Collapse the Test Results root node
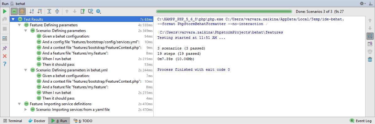Screen dimensions: 375x124 pyautogui.click(x=13, y=19)
